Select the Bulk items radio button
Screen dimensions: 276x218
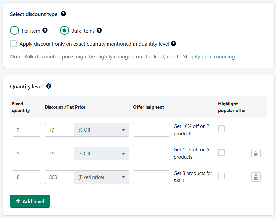64,31
